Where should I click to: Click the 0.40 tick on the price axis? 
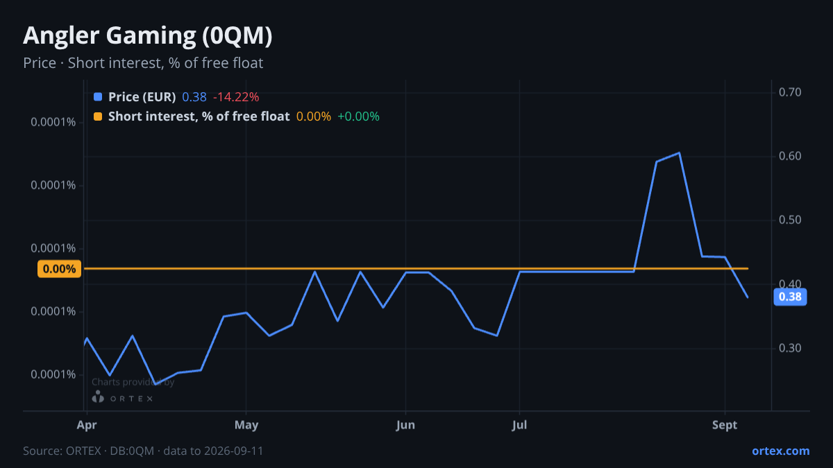coord(791,284)
